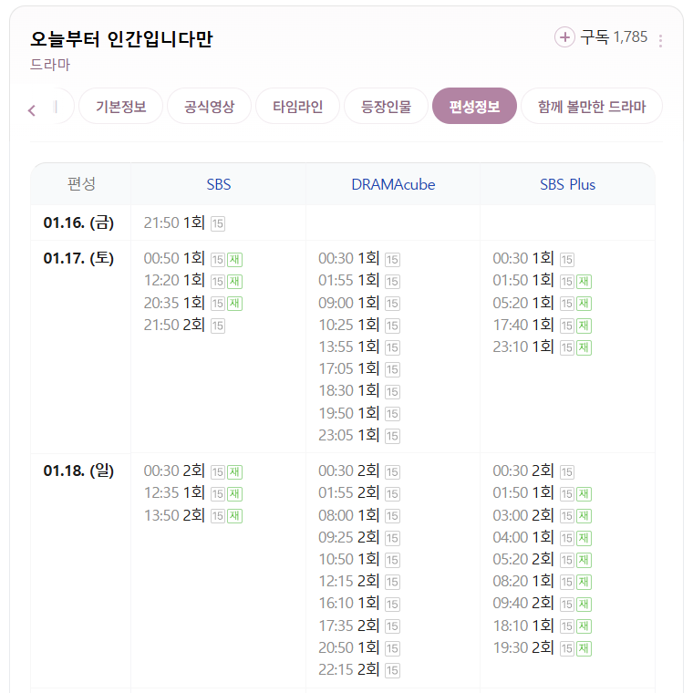Viewport: 693px width, 693px height.
Task: Click the 재 rerun badge on 01.17. SBS 00:50
Action: click(x=234, y=259)
